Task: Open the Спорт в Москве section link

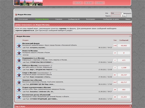Action: point(29,73)
